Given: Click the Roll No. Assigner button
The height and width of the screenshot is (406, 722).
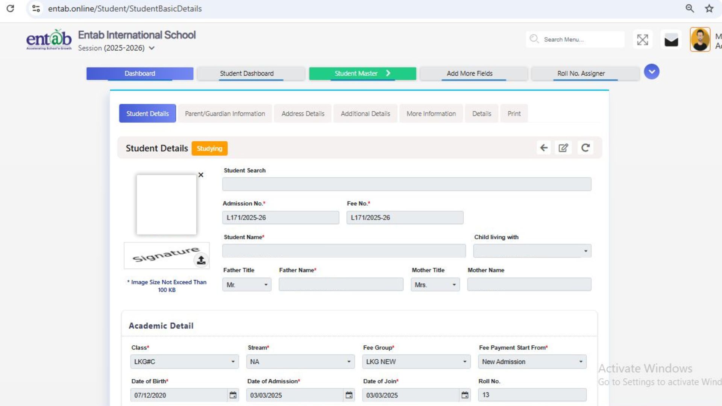Looking at the screenshot, I should (581, 73).
